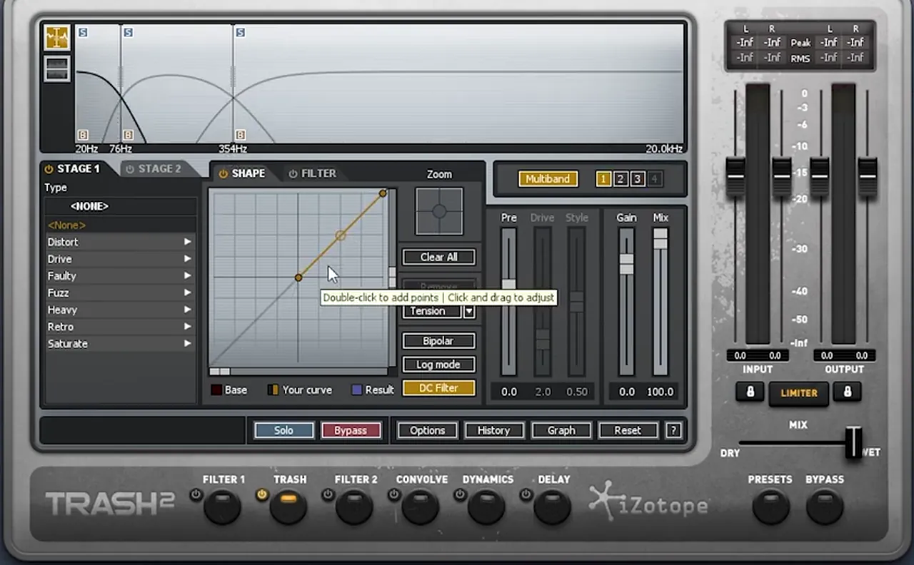Click the Reset button
This screenshot has height=565, width=914.
tap(627, 430)
